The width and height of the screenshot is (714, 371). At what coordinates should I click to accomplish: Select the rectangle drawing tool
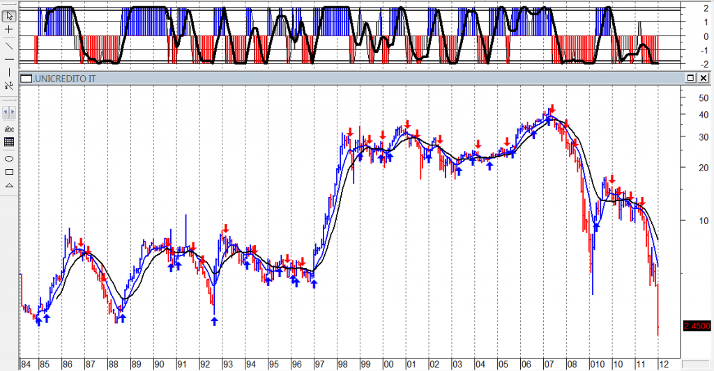point(9,172)
